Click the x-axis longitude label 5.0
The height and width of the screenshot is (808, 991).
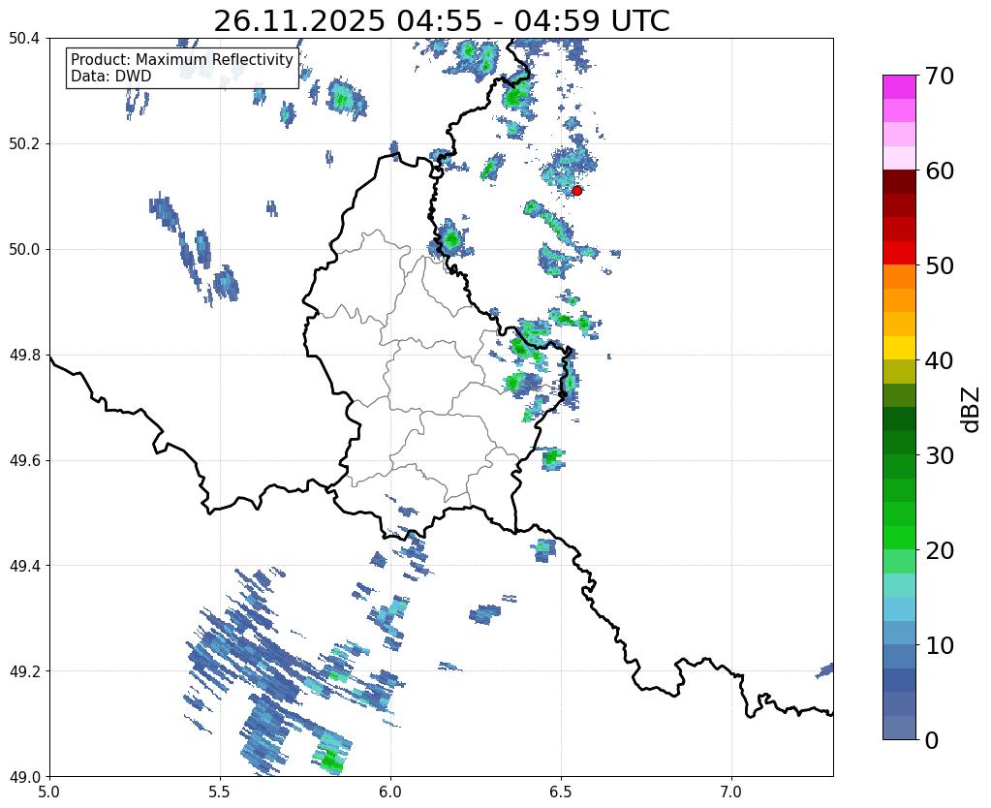(x=49, y=792)
